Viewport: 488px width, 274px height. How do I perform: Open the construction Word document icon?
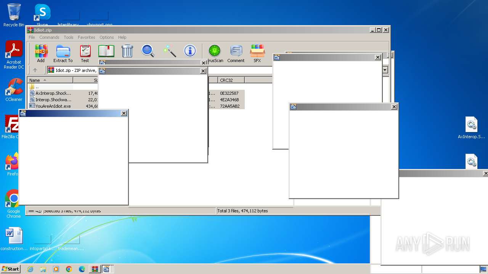click(x=14, y=239)
